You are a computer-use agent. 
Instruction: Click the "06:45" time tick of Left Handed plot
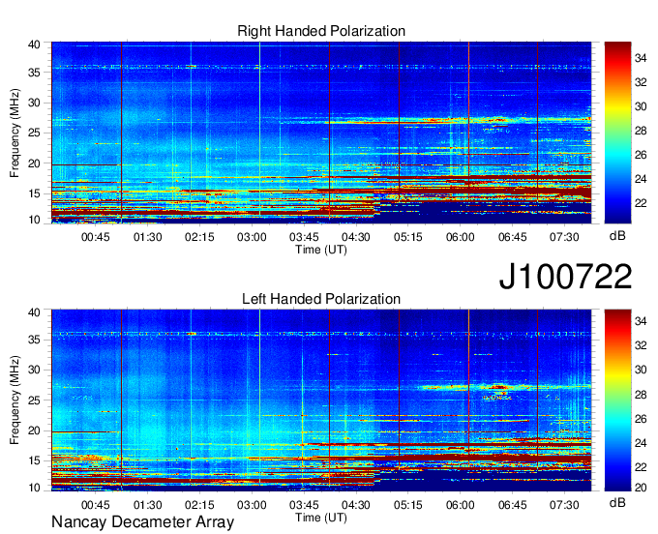513,505
